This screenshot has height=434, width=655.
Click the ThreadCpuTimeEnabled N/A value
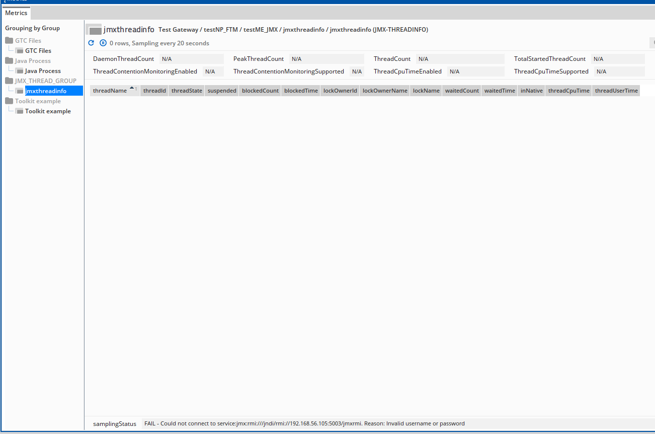tap(475, 71)
